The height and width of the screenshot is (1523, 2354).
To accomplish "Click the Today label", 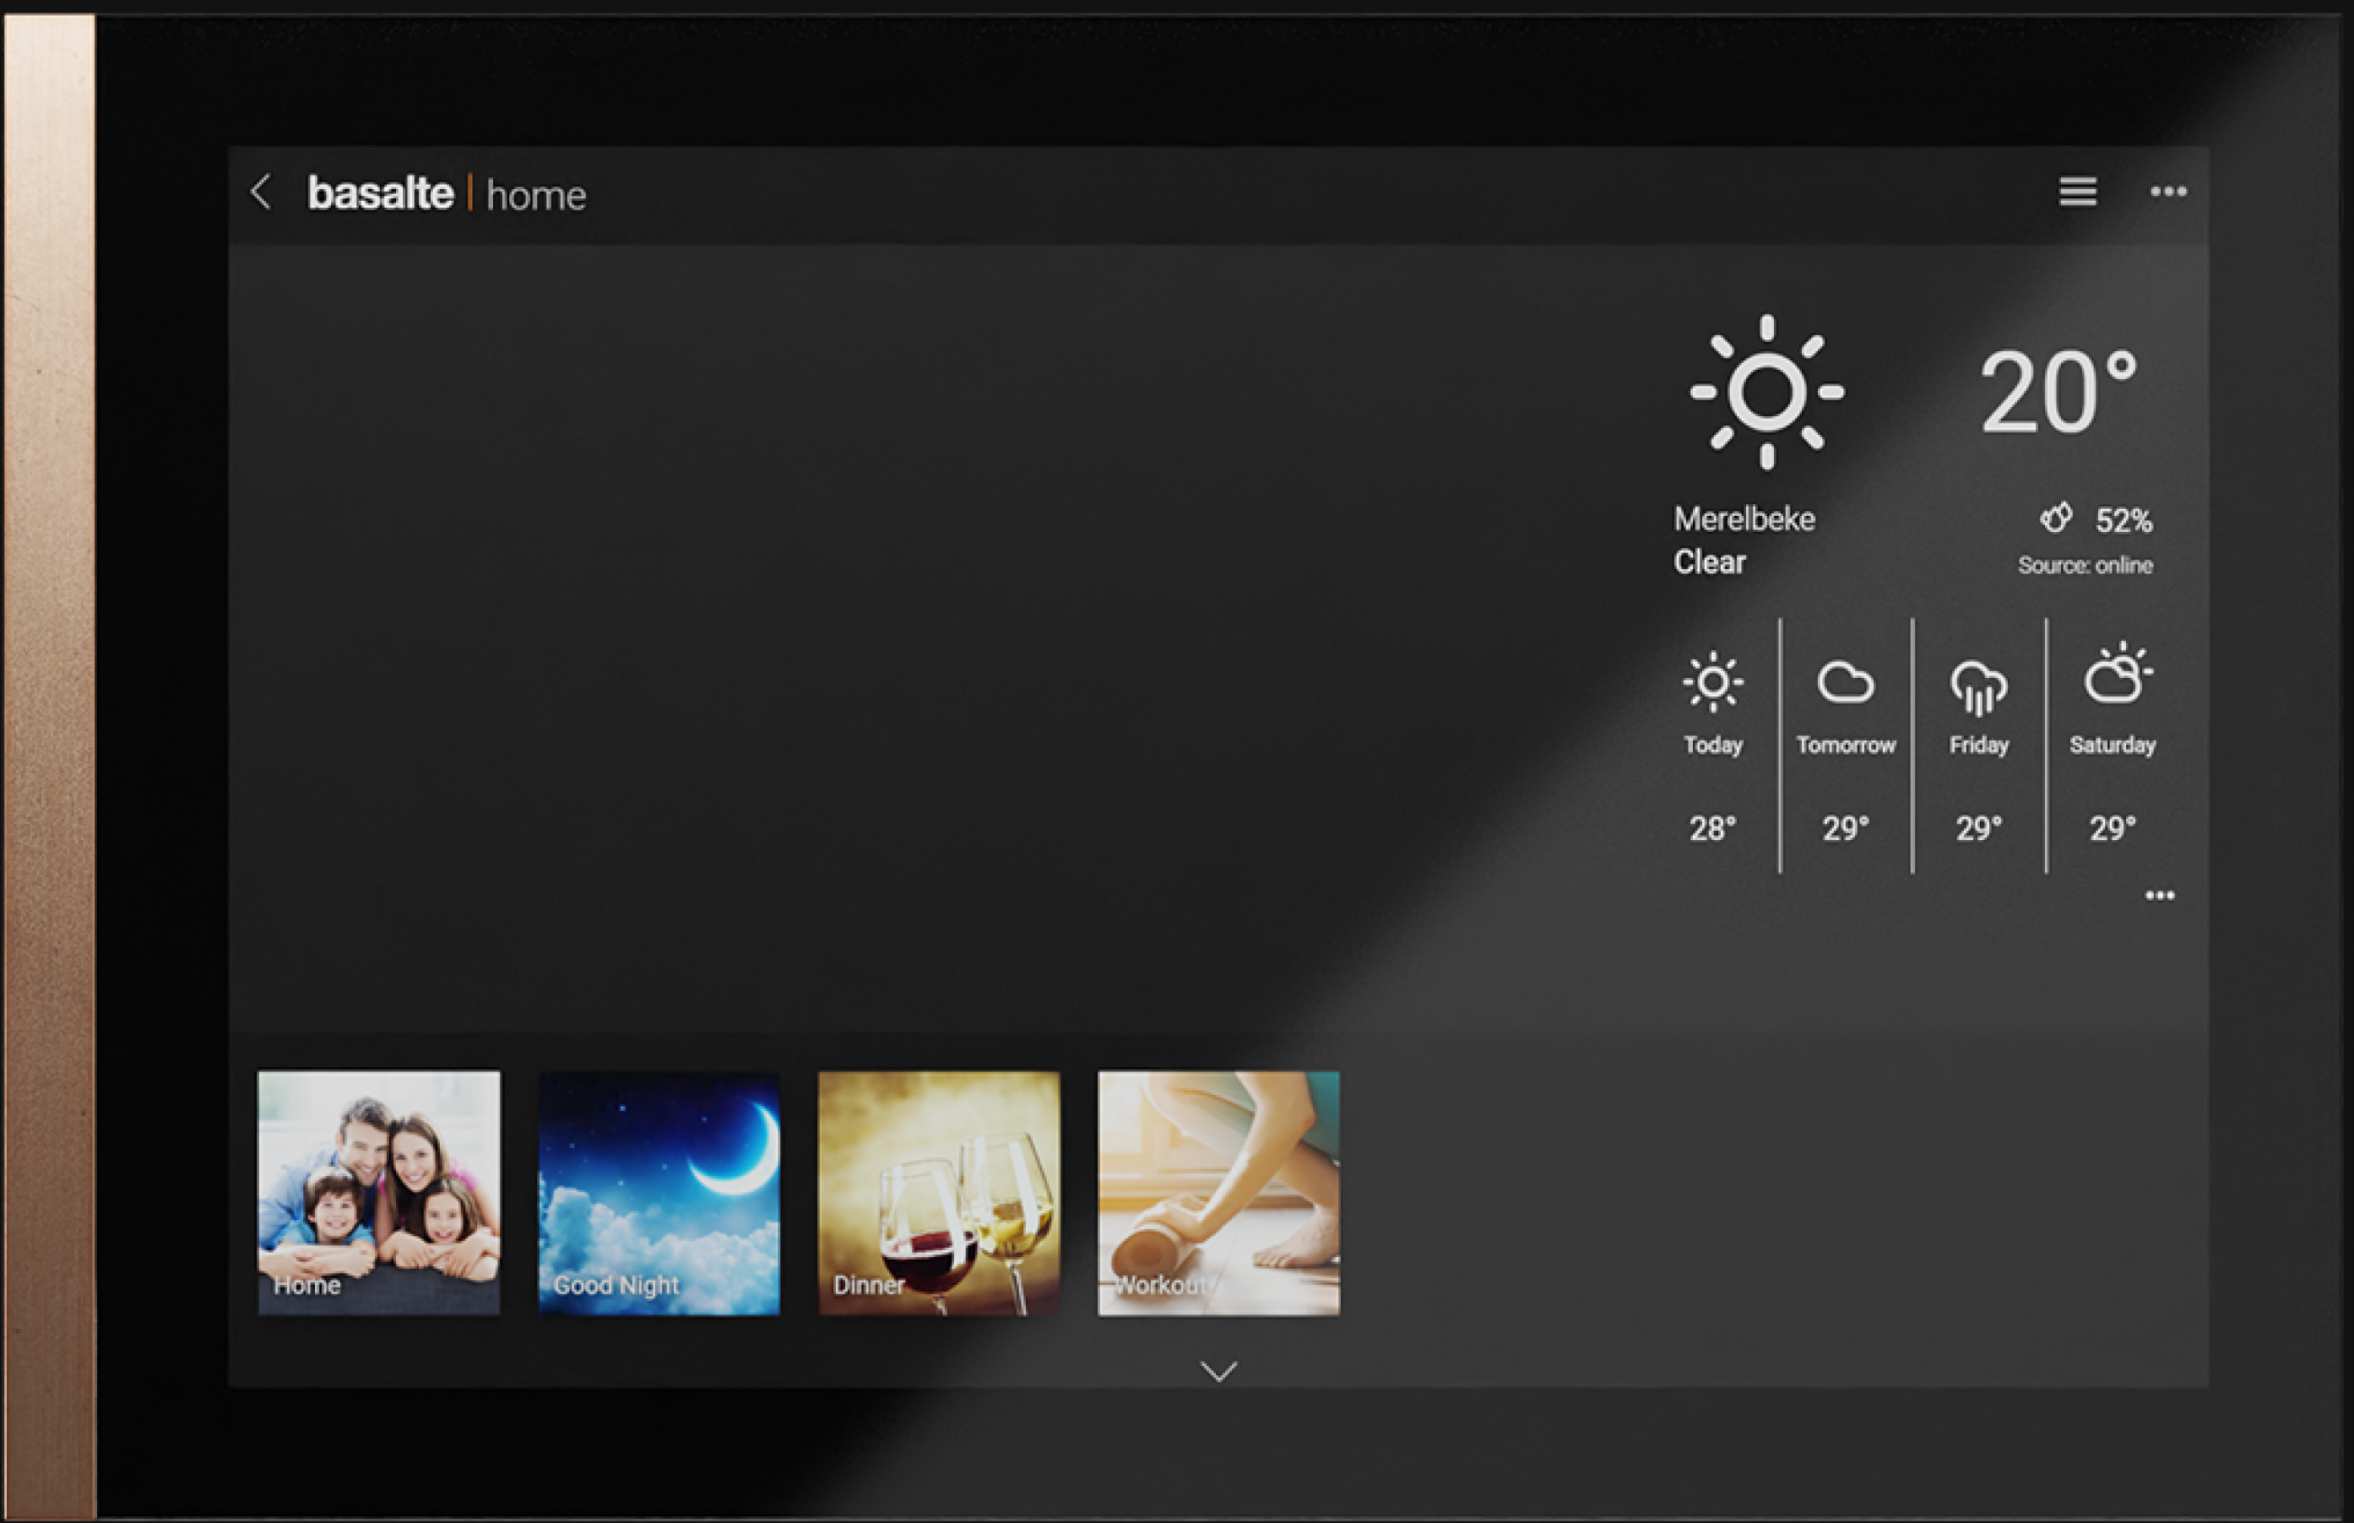I will tap(1713, 745).
